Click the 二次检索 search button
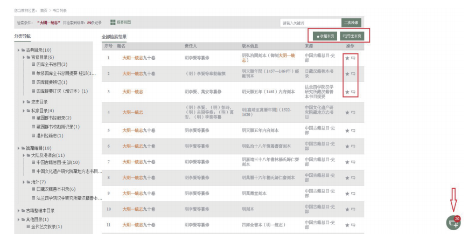Viewport: 468px width, 241px height. pyautogui.click(x=350, y=23)
